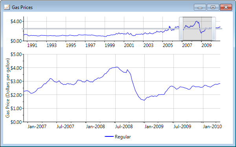
Task: Click the 2009 label on overview axis
Action: click(x=206, y=45)
